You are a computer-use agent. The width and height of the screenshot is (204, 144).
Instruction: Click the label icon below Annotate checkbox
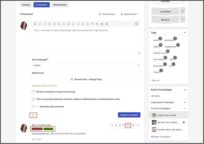click(33, 115)
